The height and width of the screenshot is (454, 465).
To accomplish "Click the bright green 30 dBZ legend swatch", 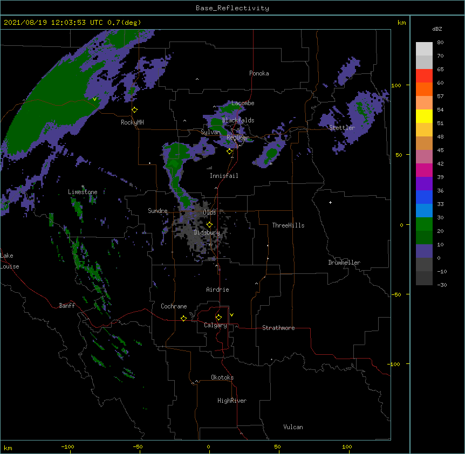I will [424, 224].
